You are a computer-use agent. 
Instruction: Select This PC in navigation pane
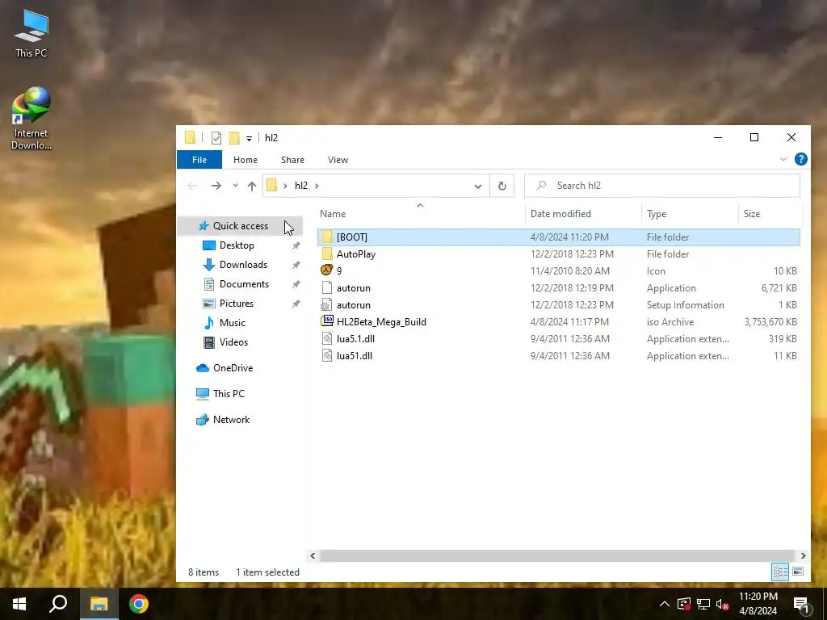click(x=229, y=394)
